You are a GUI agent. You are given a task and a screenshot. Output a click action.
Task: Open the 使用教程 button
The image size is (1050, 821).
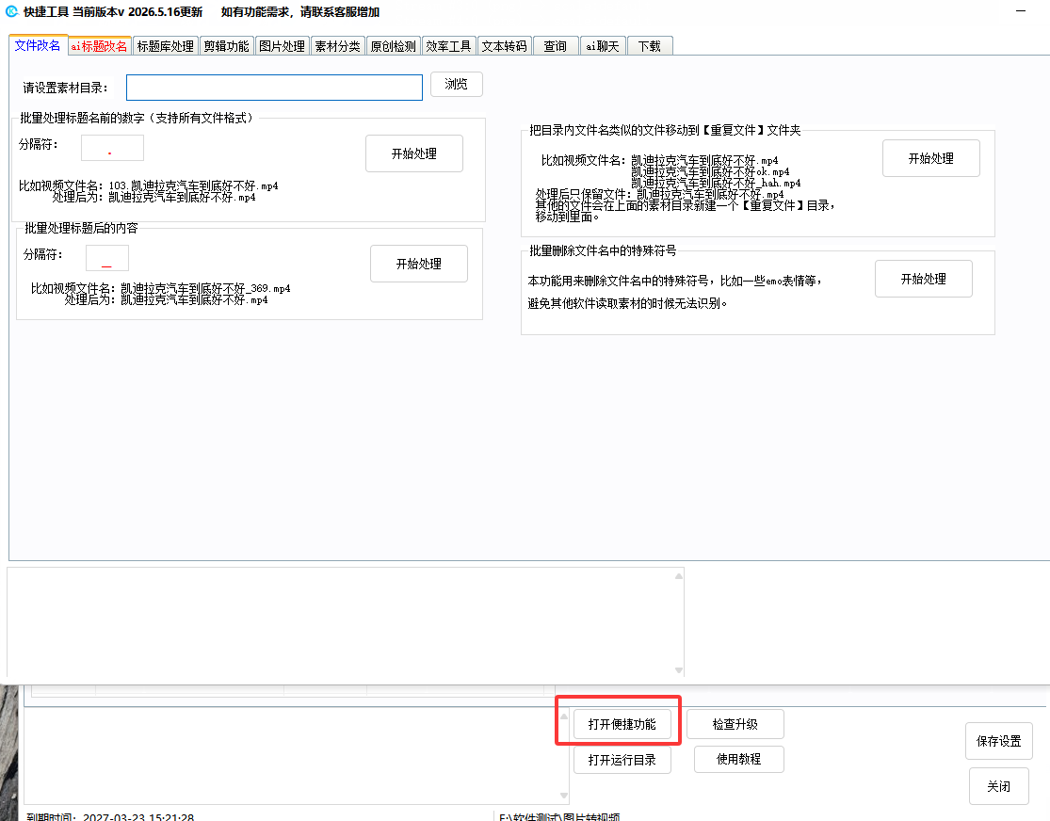point(738,760)
